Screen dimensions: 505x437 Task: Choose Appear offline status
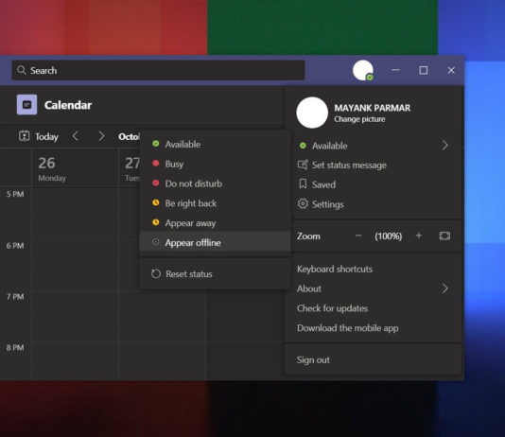215,241
